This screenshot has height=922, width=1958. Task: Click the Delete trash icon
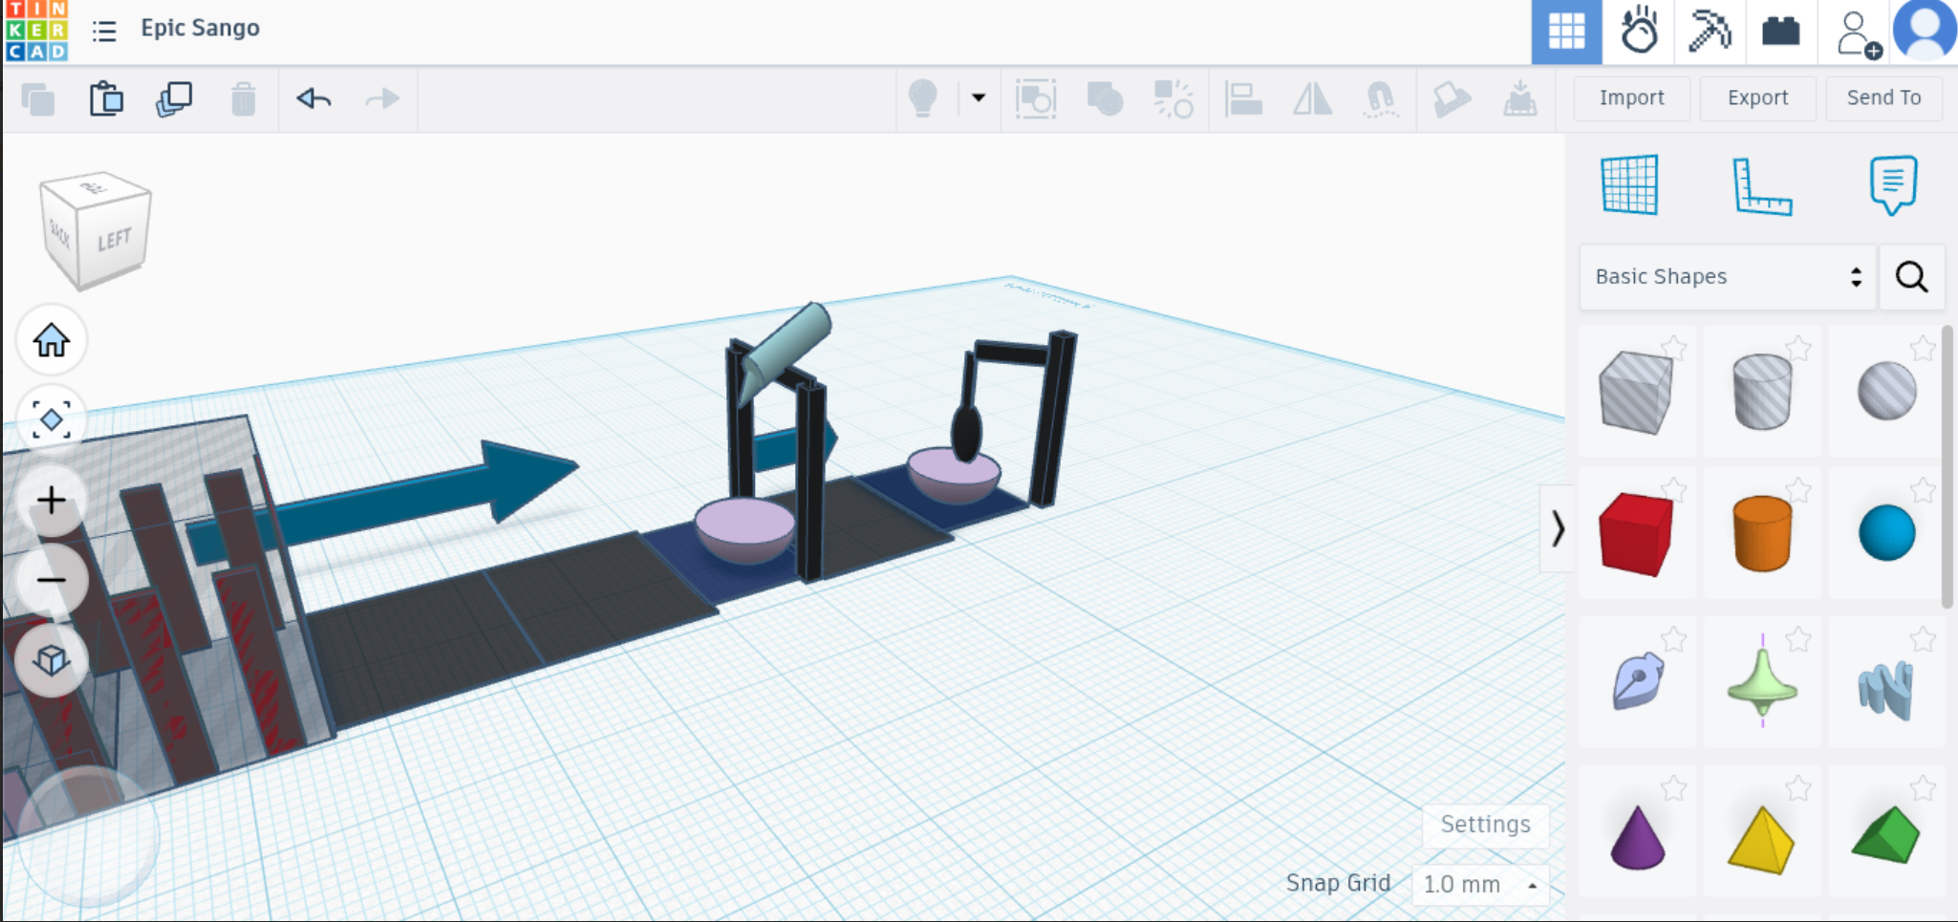pos(244,98)
